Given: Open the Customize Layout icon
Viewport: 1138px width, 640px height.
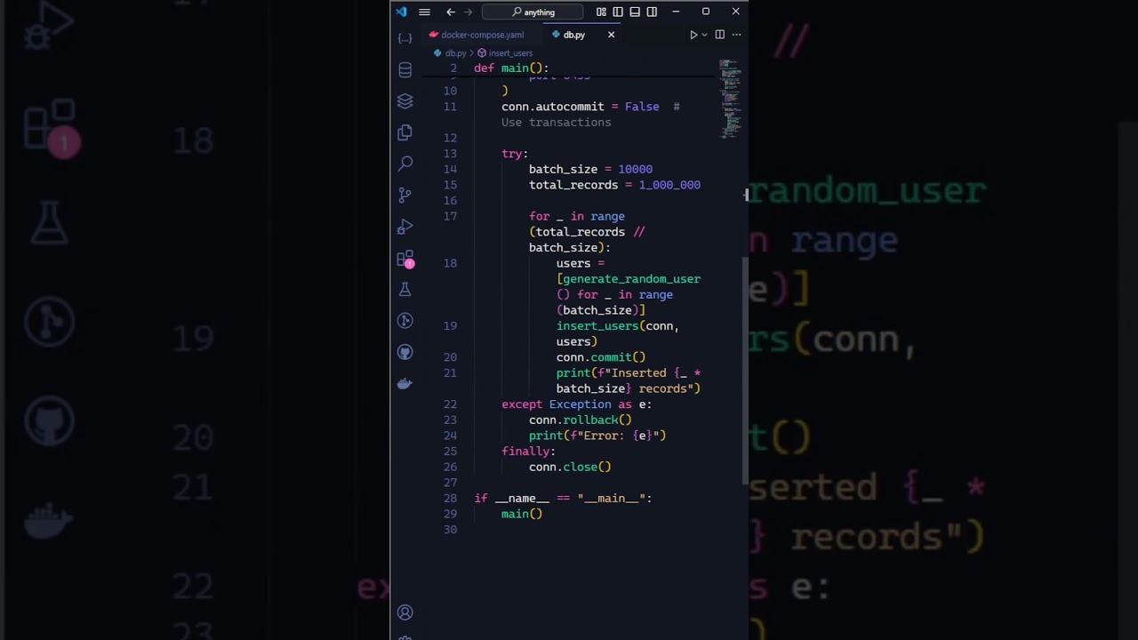Looking at the screenshot, I should (601, 12).
